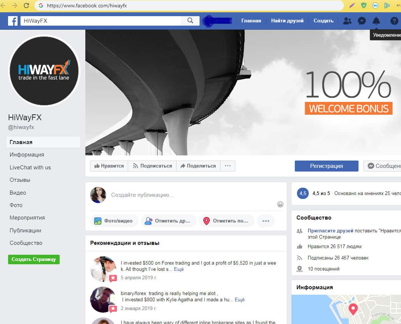Open more composer options ellipsis
The width and height of the screenshot is (401, 324).
click(x=266, y=221)
